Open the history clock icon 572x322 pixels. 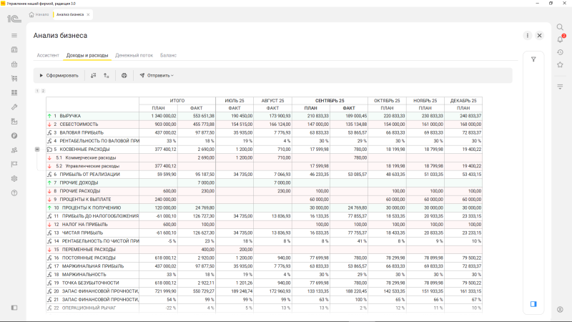[560, 52]
